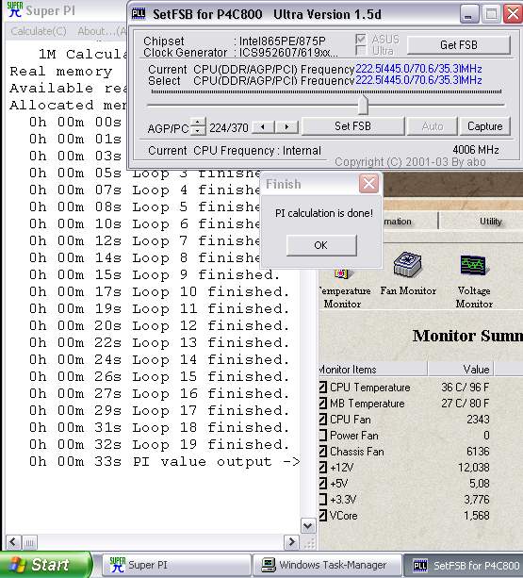523x578 pixels.
Task: Click the VCore value 1,568
Action: pos(477,516)
